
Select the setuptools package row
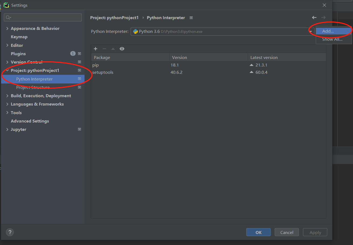click(209, 72)
